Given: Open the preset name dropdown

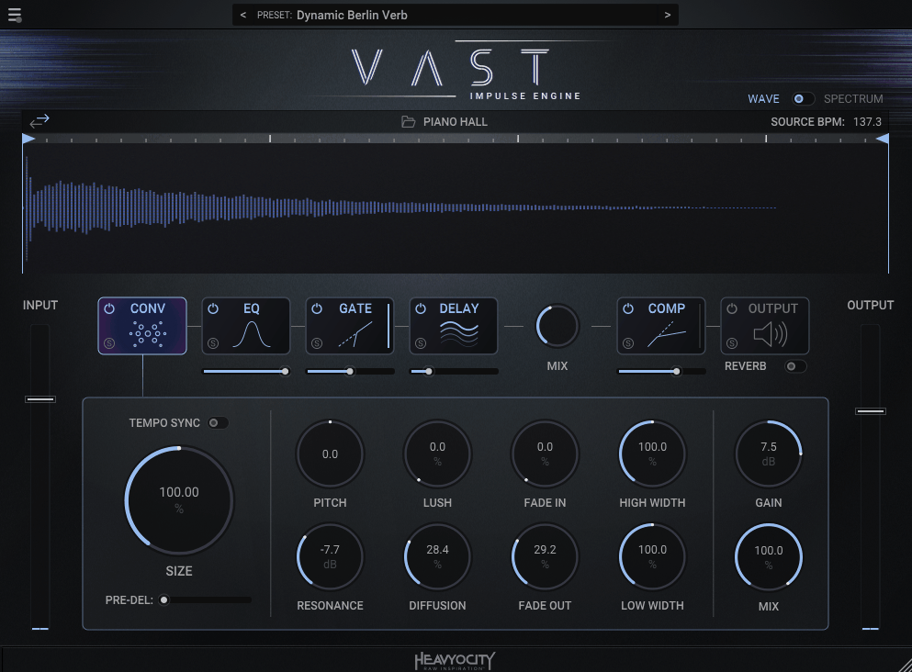Looking at the screenshot, I should [455, 15].
